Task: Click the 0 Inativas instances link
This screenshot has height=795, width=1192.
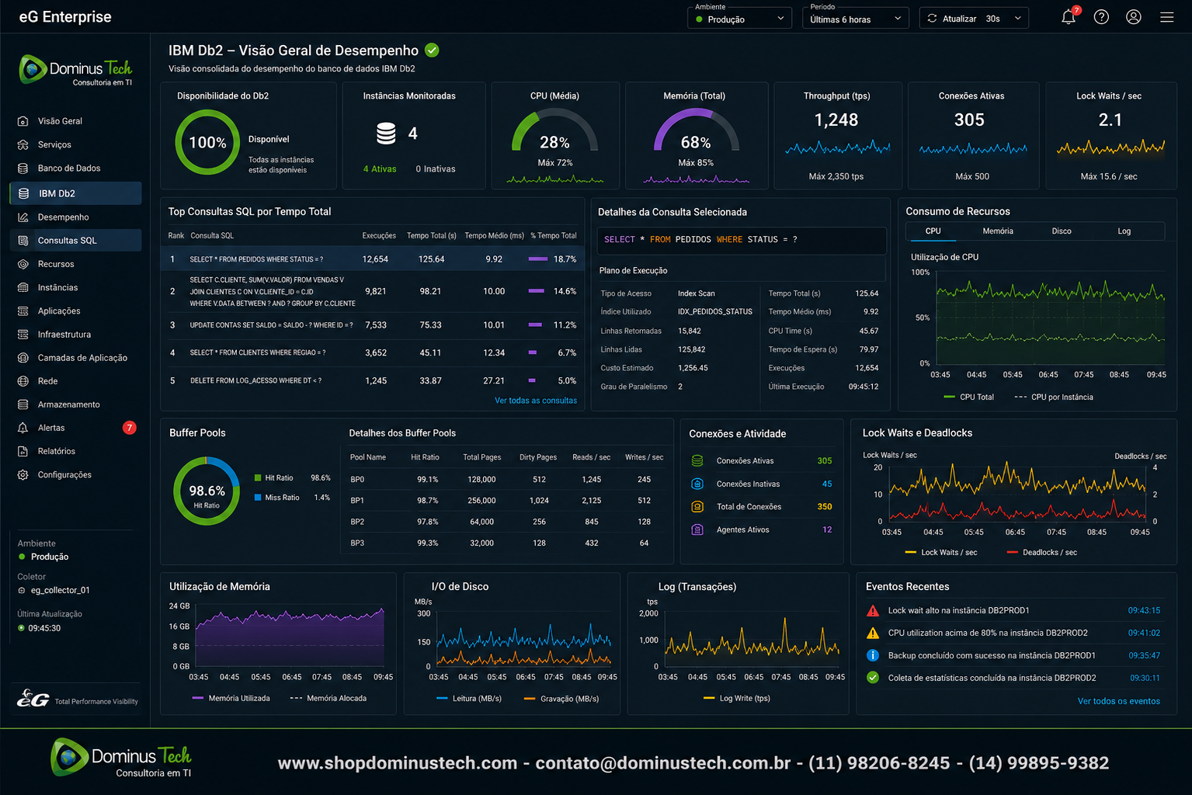Action: pos(436,169)
